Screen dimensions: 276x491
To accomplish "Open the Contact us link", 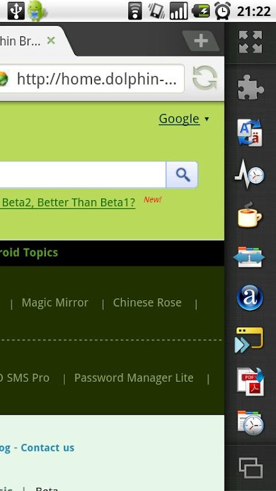I will click(x=48, y=448).
